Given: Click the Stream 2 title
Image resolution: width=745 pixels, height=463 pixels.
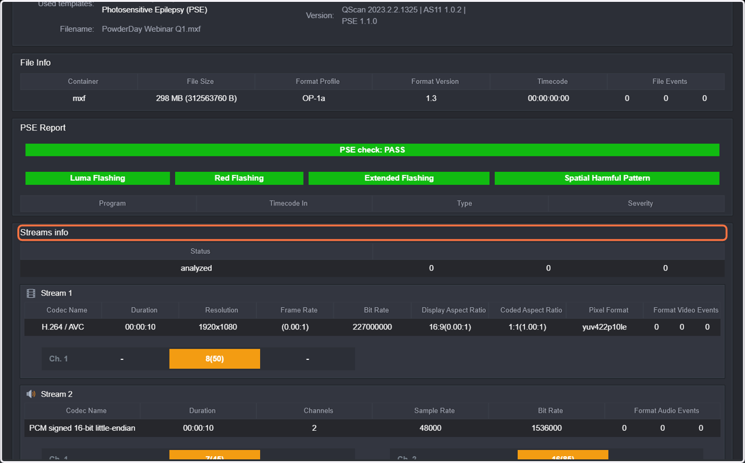Looking at the screenshot, I should [x=56, y=394].
